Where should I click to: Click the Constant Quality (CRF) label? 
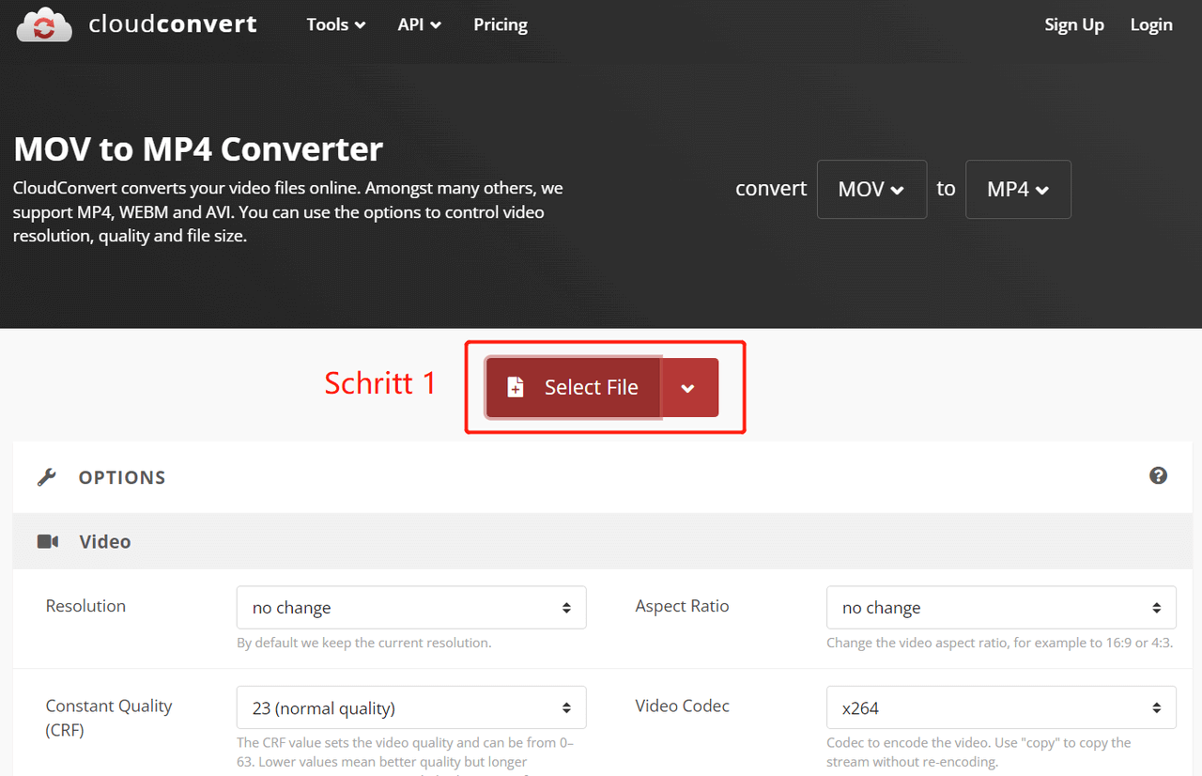click(x=109, y=717)
